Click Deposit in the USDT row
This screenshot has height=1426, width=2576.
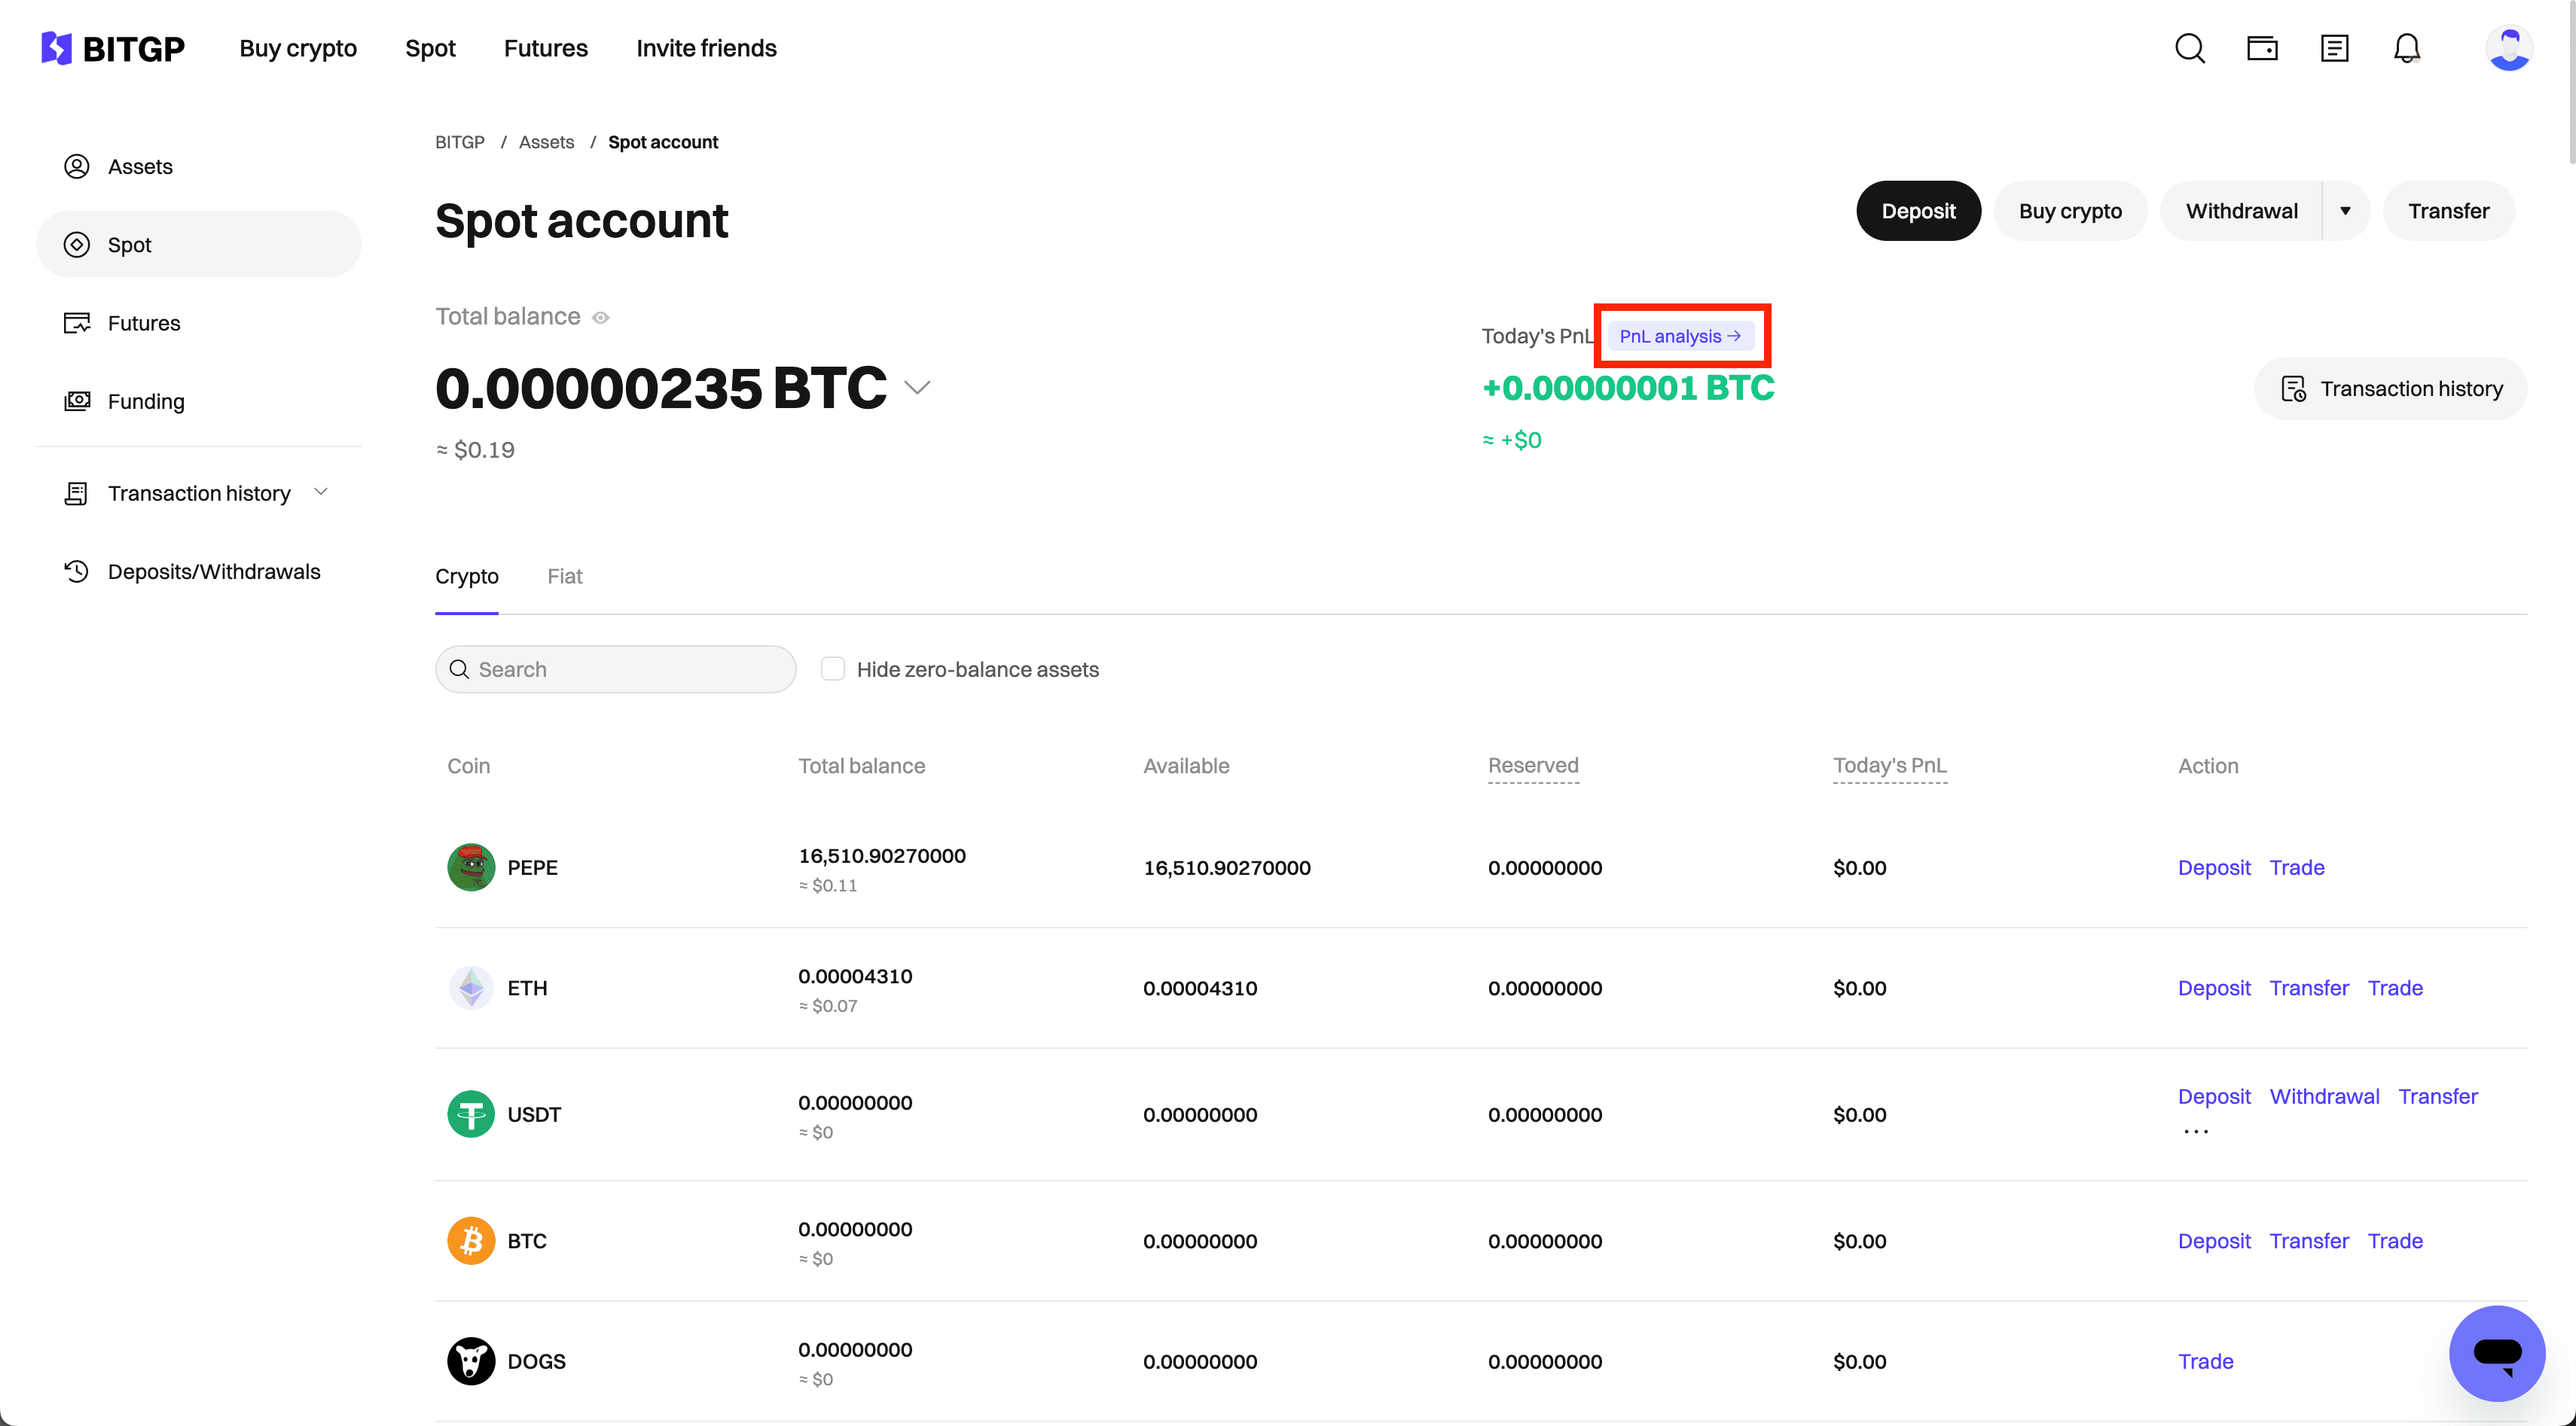2214,1096
